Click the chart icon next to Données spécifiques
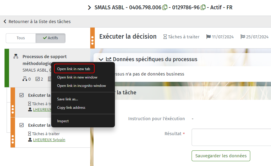 pos(109,59)
